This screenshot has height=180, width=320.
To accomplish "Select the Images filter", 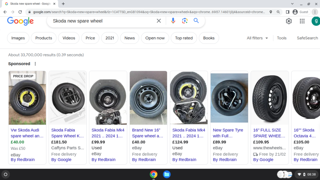I will tap(18, 38).
